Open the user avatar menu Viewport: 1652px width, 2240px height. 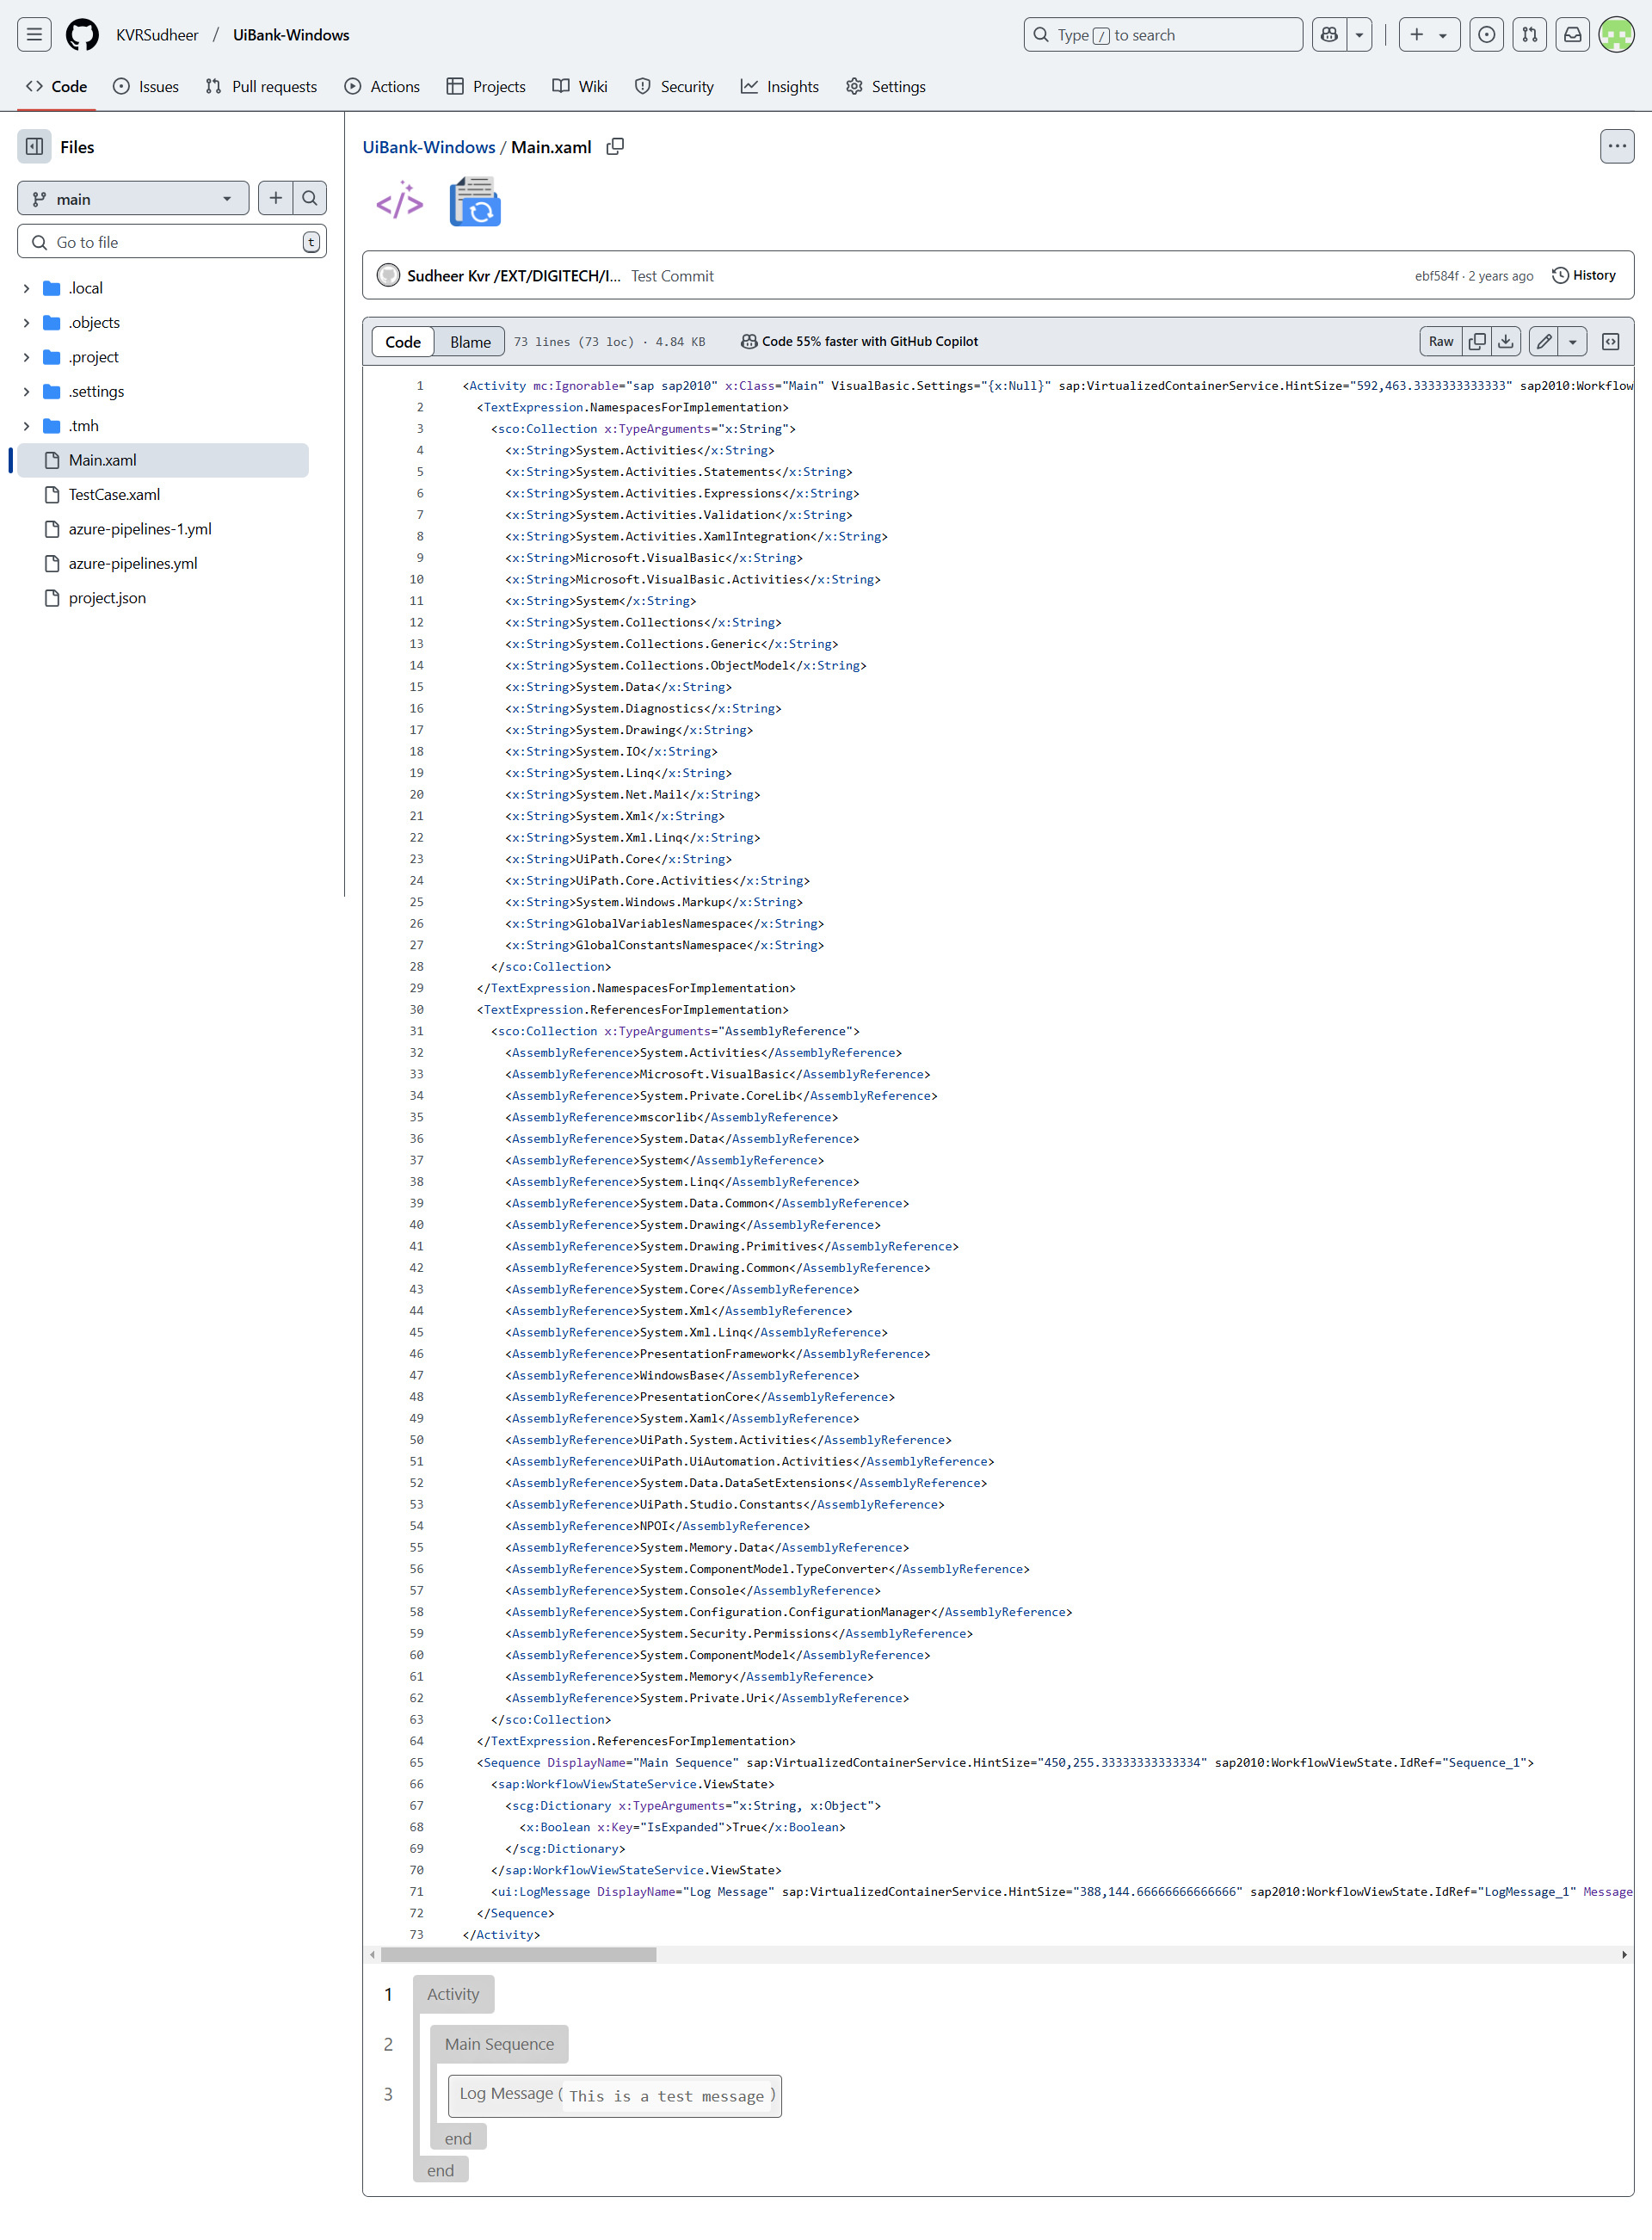point(1616,35)
